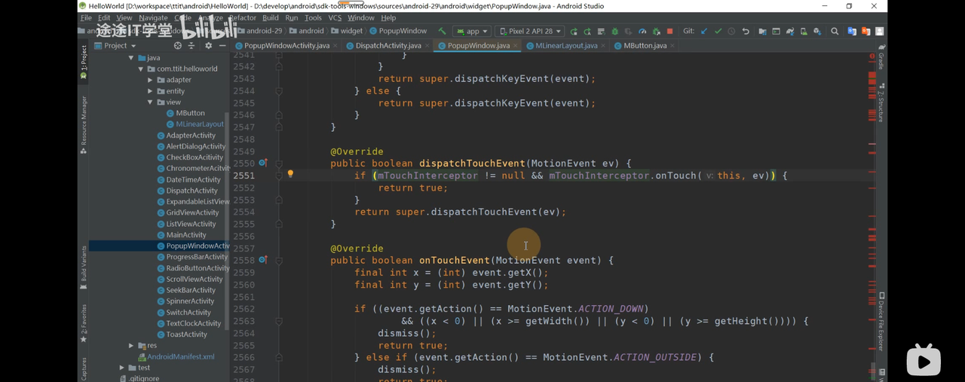Viewport: 965px width, 382px height.
Task: Click the Build hammer icon
Action: [x=442, y=31]
